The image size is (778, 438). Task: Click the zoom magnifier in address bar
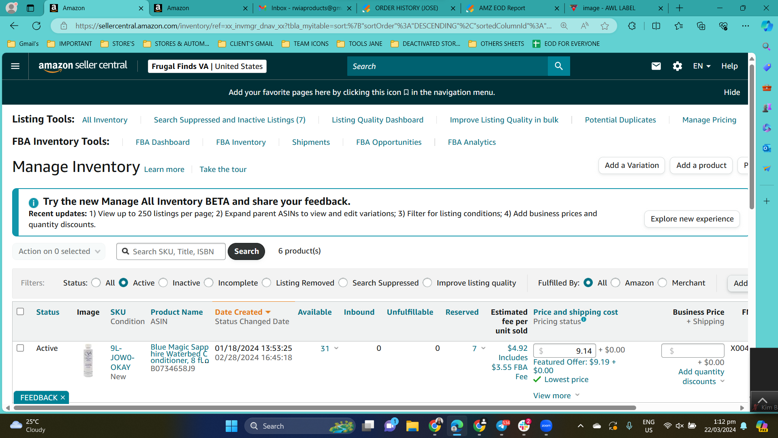click(x=564, y=26)
